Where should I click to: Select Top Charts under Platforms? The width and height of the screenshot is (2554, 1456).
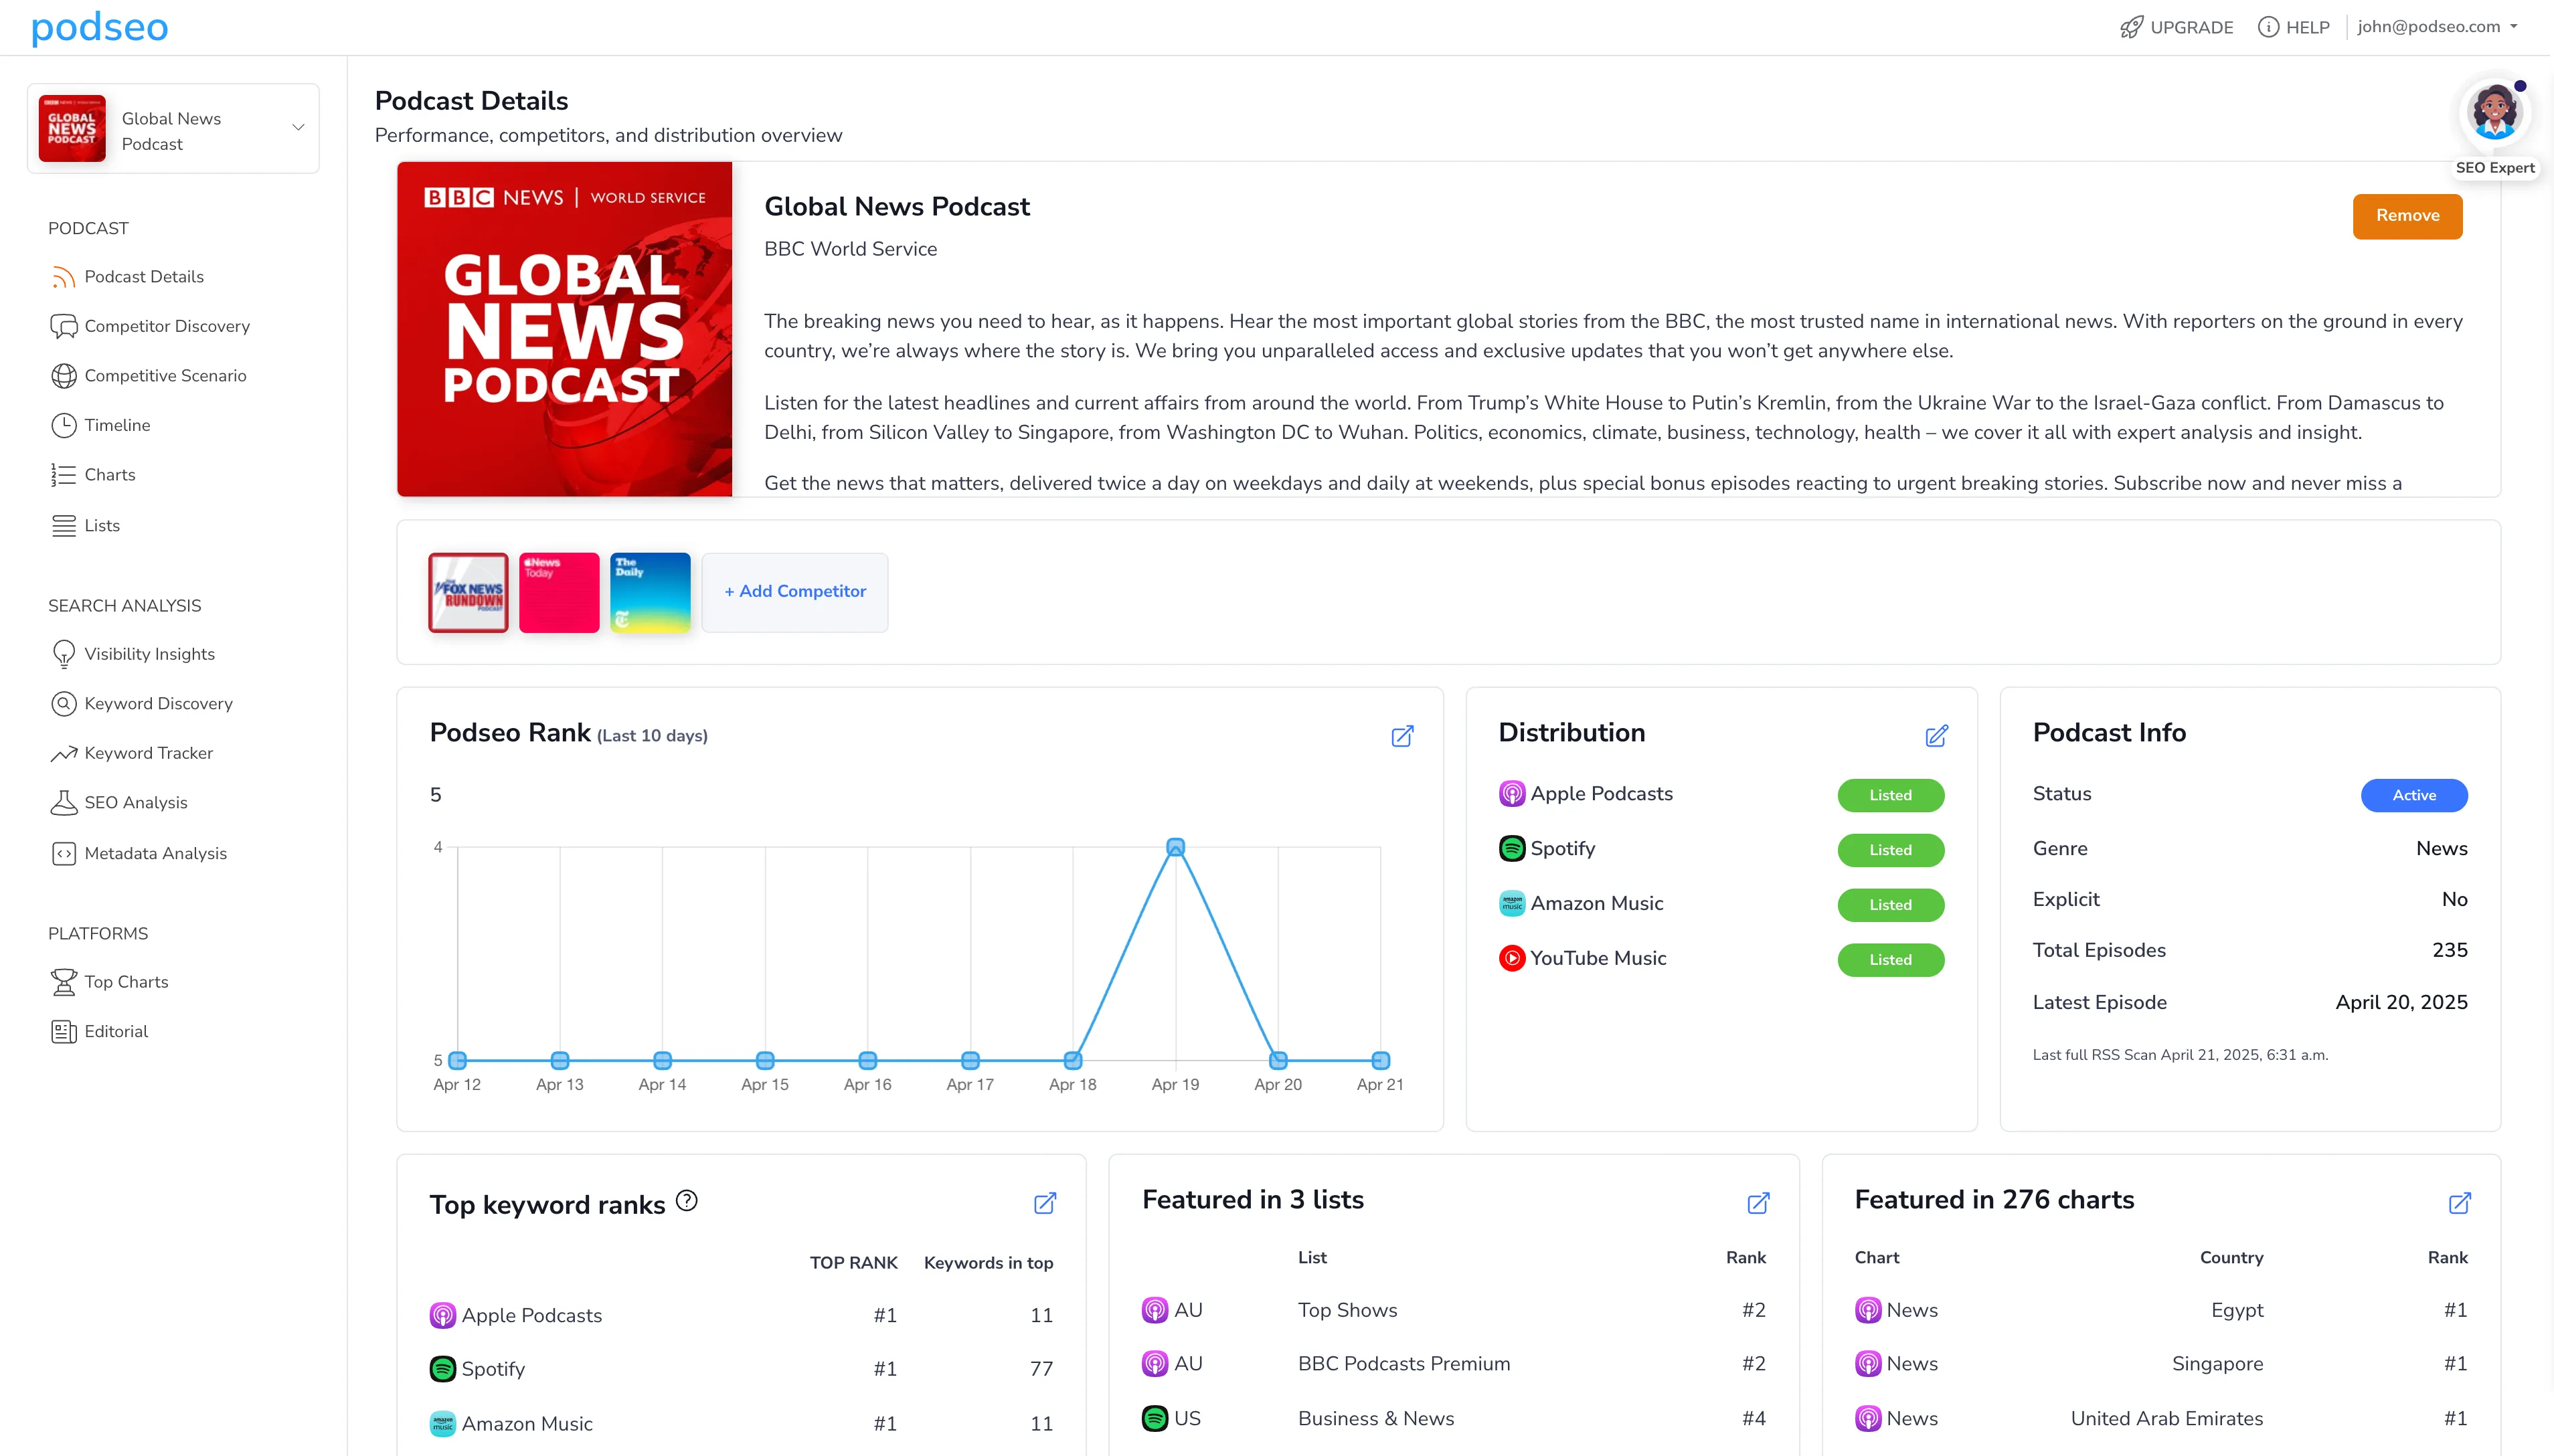[126, 982]
